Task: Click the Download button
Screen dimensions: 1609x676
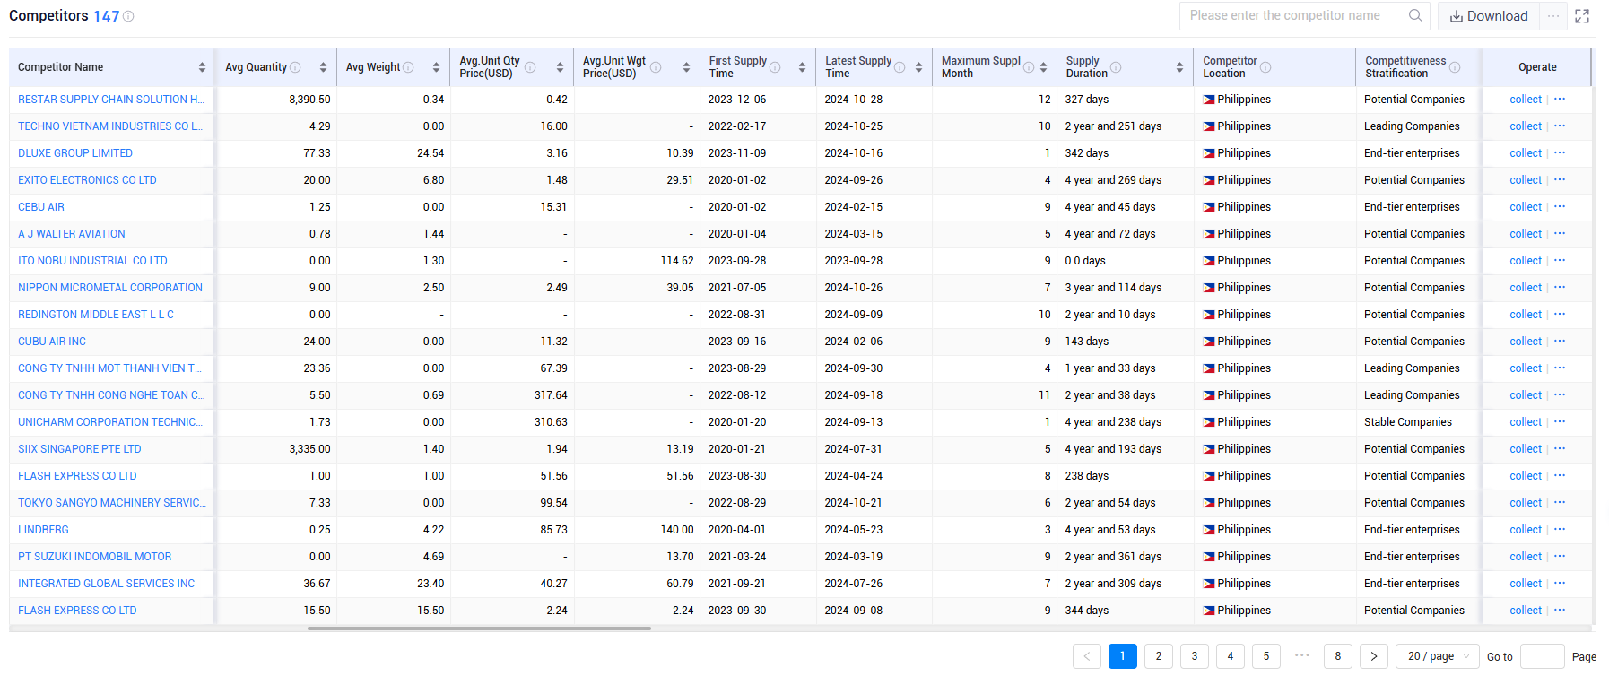Action: (x=1489, y=16)
